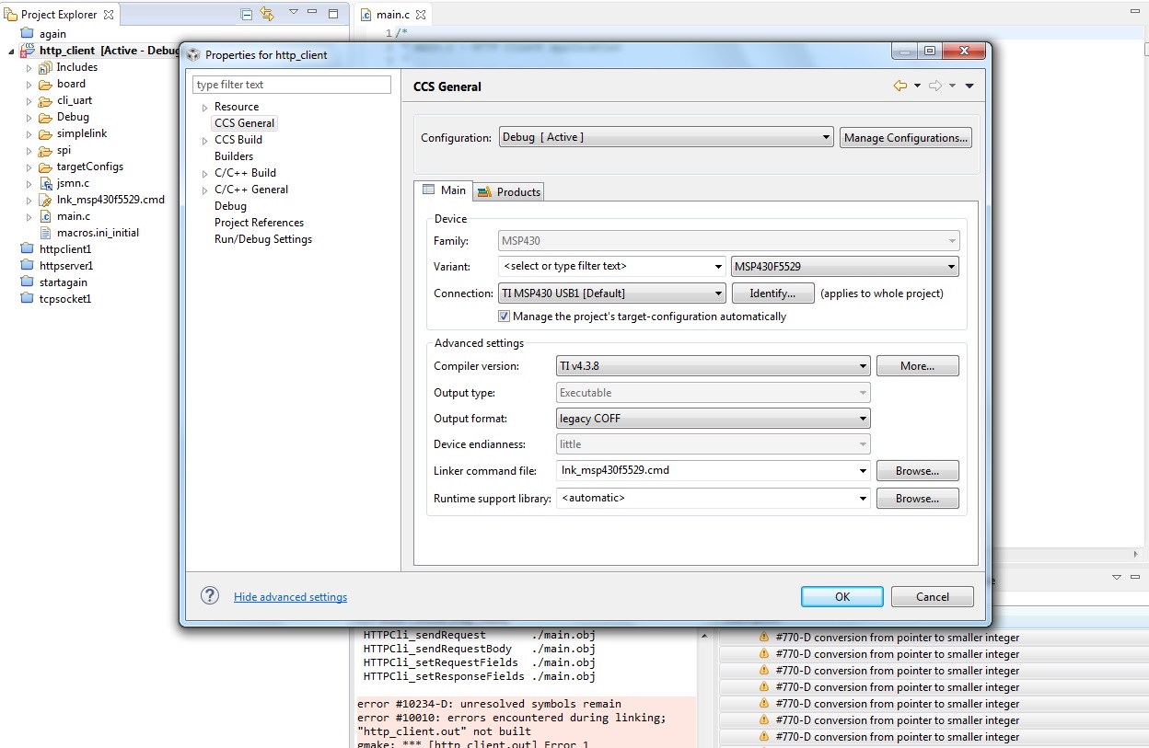Expand the simplelink folder
The image size is (1149, 748).
tap(29, 134)
